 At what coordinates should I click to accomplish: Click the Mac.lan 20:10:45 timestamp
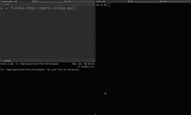83,64
